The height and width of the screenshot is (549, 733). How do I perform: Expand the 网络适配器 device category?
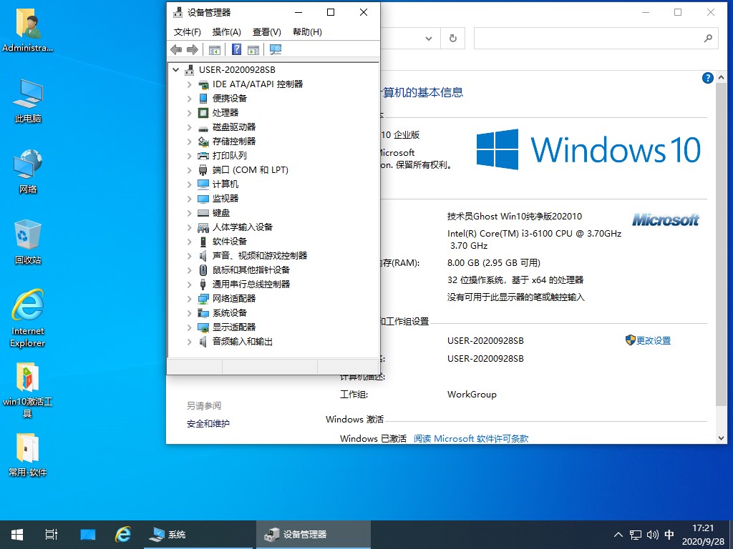tap(189, 299)
